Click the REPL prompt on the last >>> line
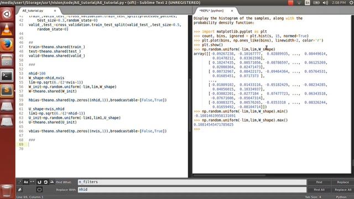This screenshot has height=199, width=354. pyautogui.click(x=197, y=129)
